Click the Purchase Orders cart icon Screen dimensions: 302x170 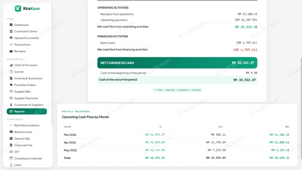11,85
